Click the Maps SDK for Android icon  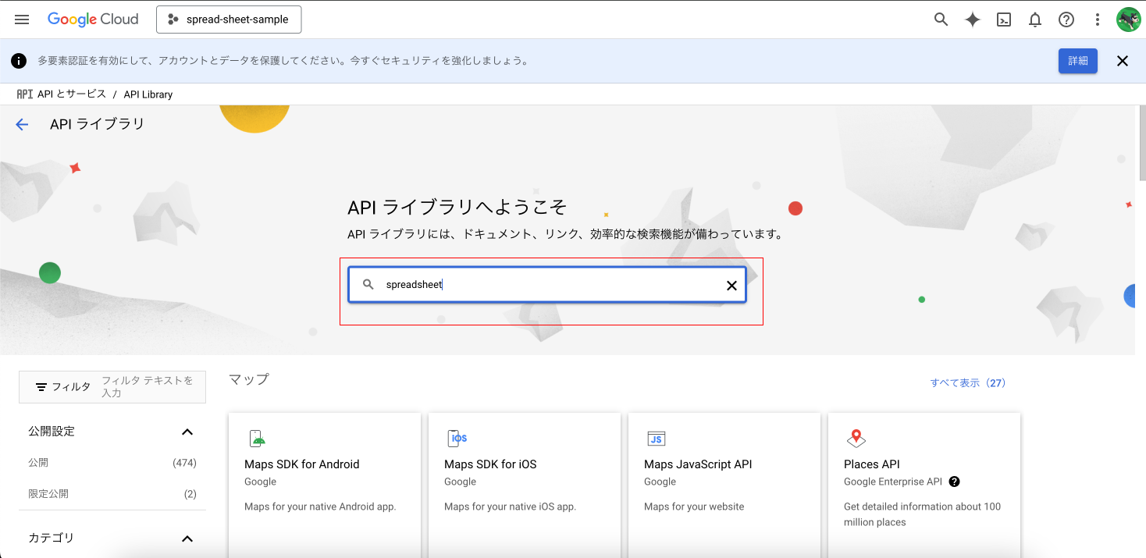point(257,438)
